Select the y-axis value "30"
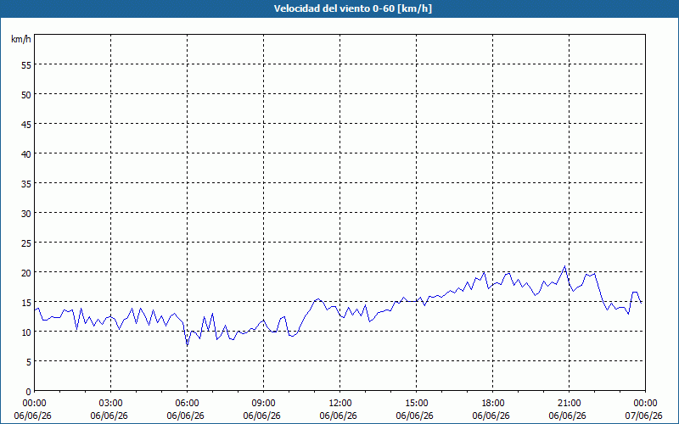Image resolution: width=679 pixels, height=424 pixels. pos(26,214)
